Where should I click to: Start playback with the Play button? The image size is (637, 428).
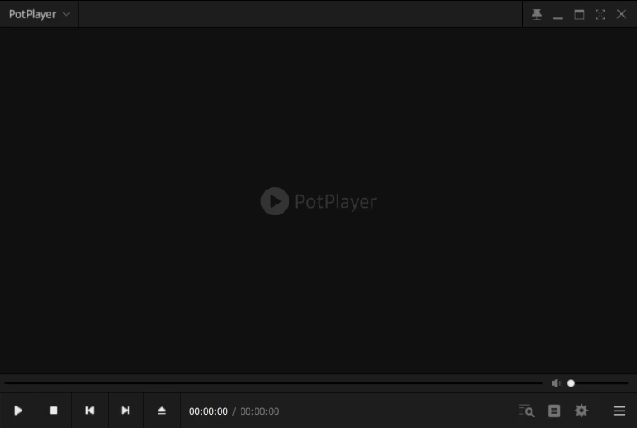click(18, 411)
